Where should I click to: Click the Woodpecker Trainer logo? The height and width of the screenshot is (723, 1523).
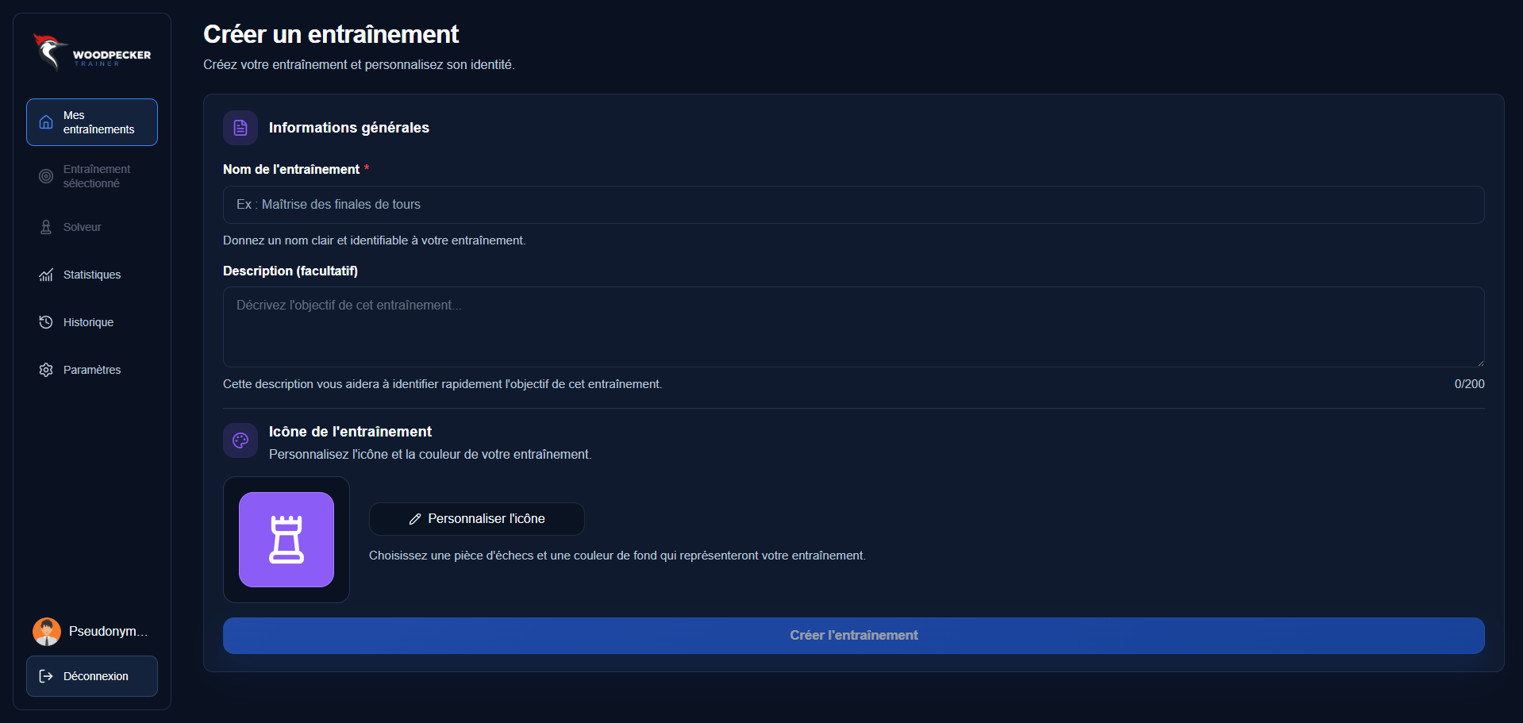pyautogui.click(x=92, y=53)
